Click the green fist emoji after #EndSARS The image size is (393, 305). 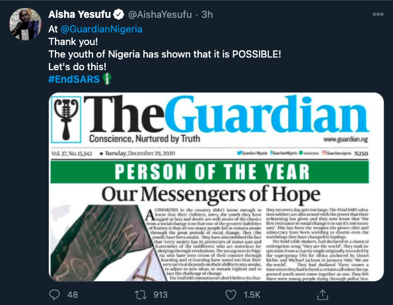click(x=107, y=79)
